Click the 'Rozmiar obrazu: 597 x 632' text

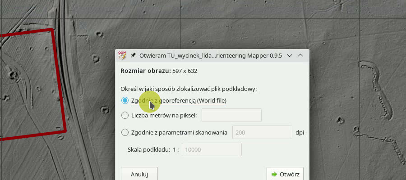point(159,71)
